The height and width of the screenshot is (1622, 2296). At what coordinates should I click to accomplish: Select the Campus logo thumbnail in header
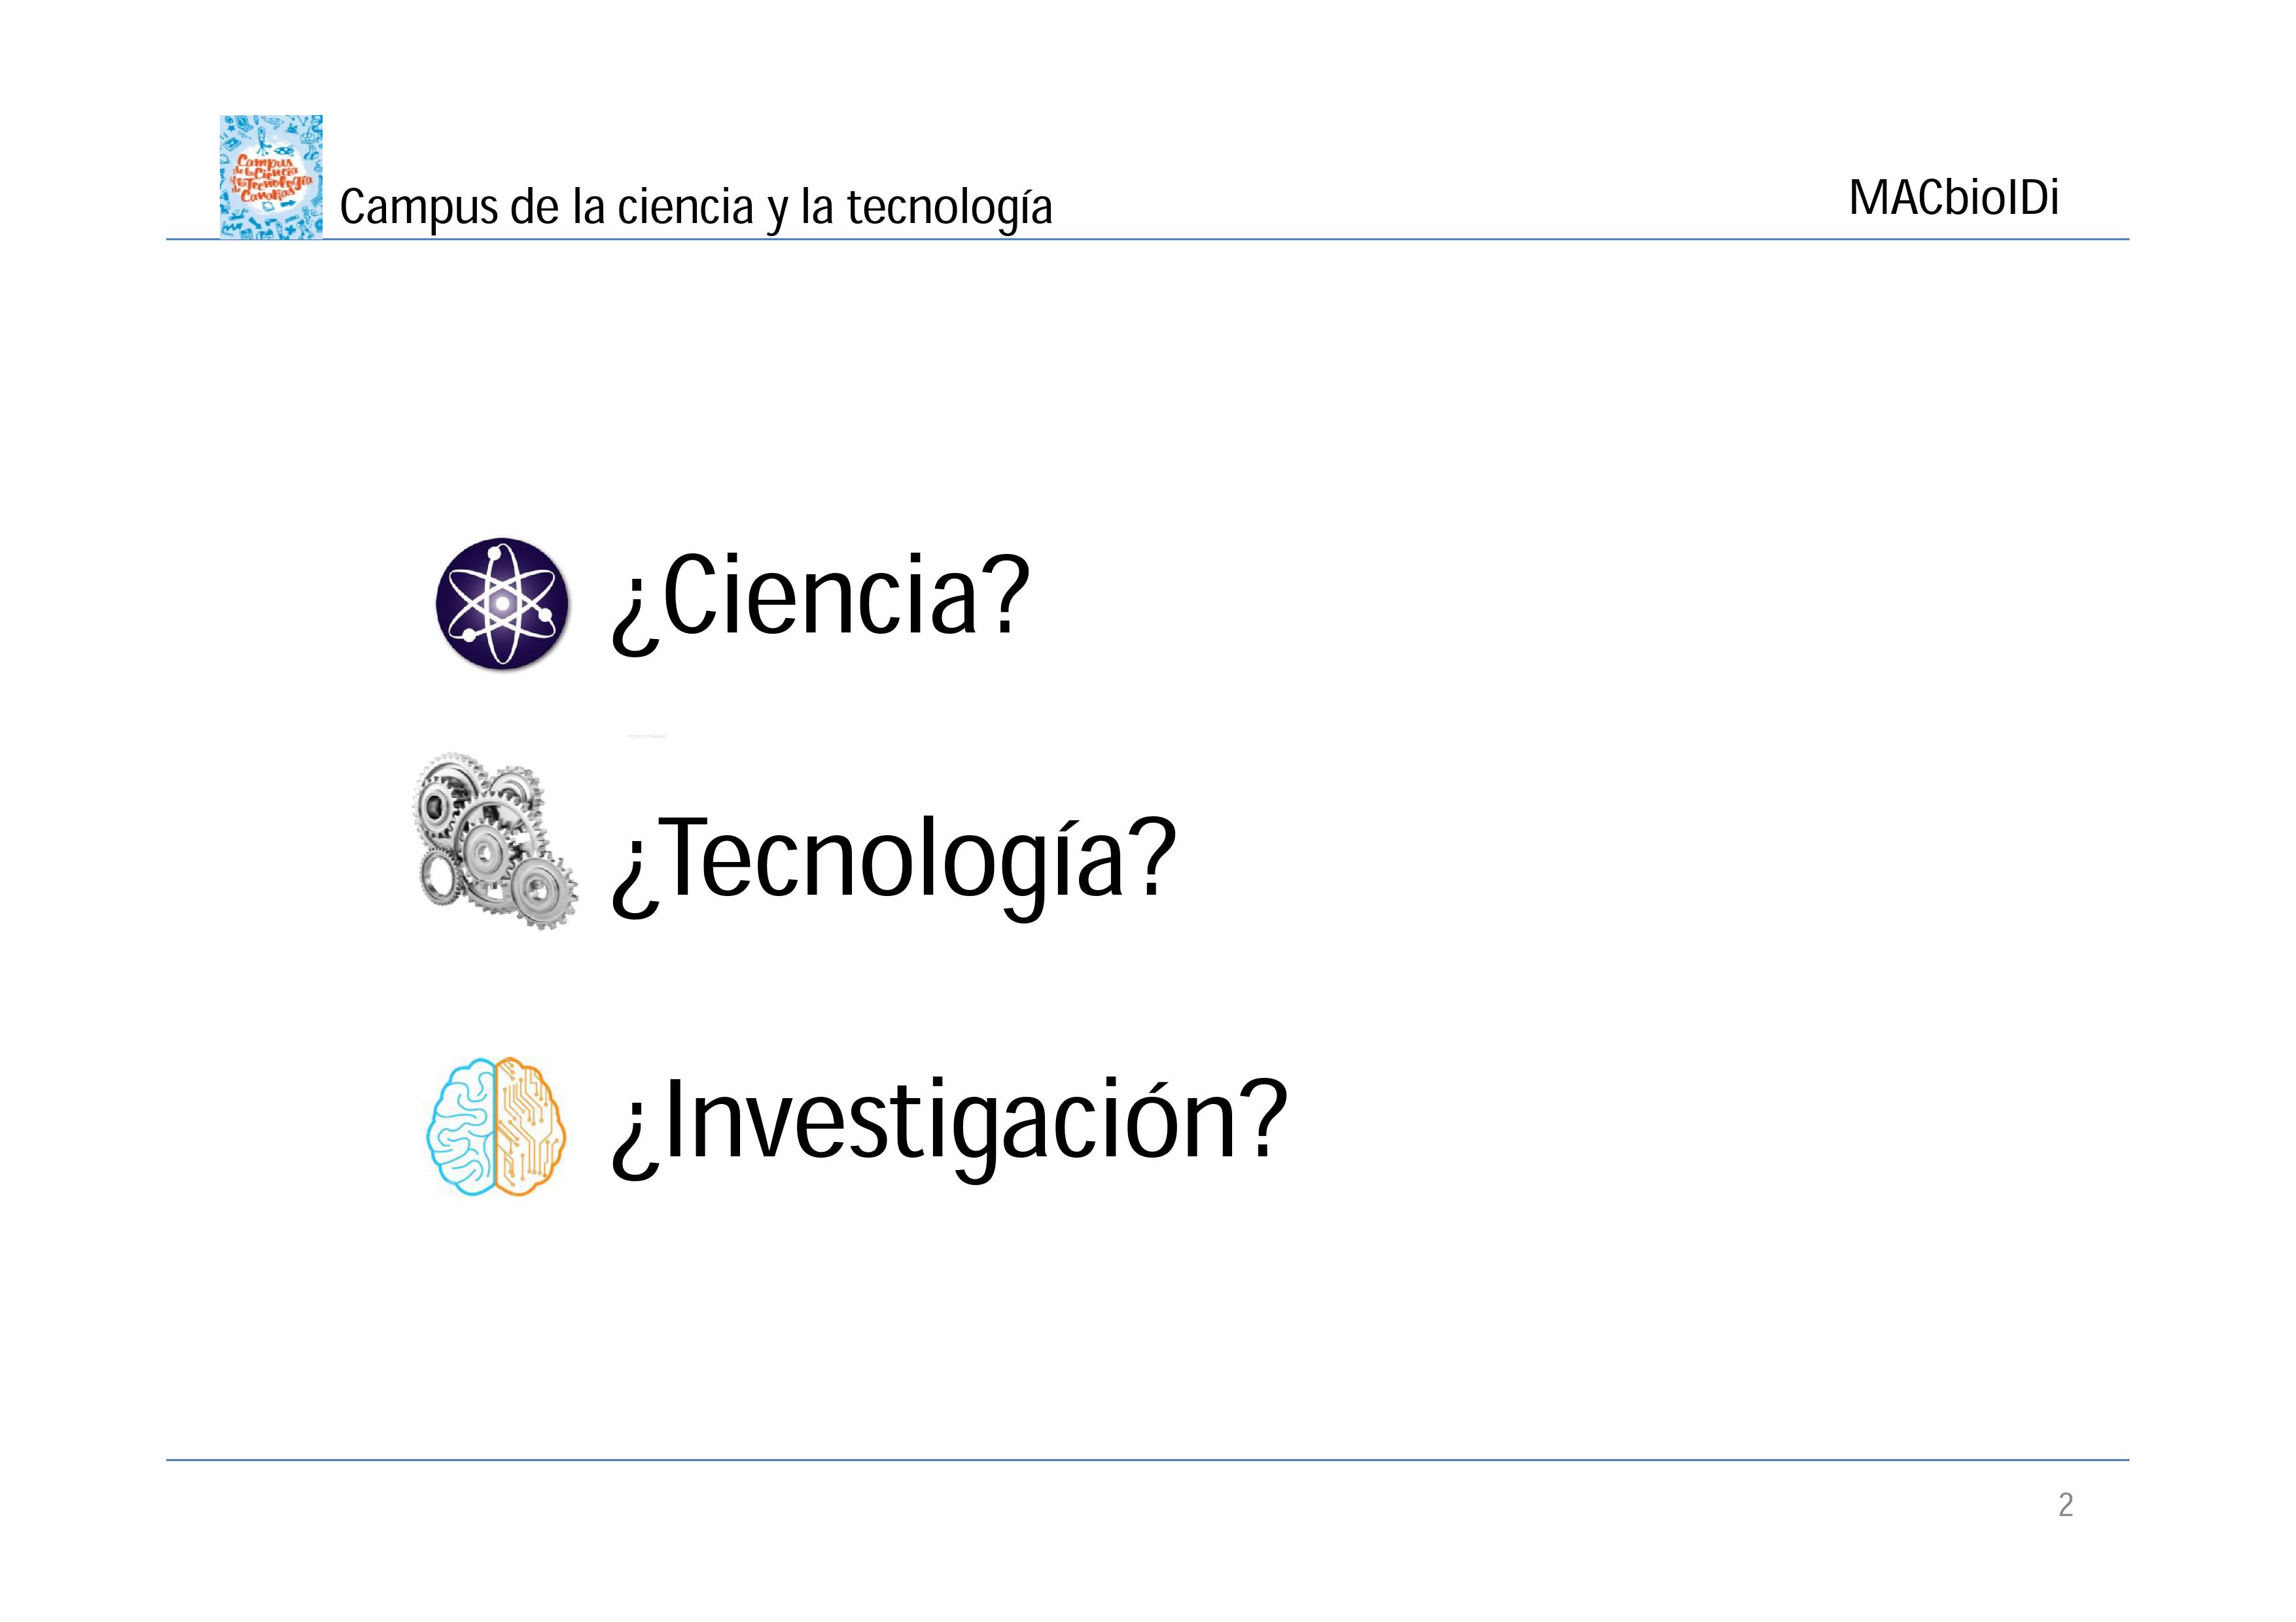tap(271, 177)
